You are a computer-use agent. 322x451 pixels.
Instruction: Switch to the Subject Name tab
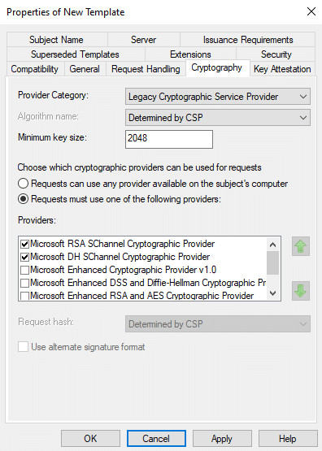click(56, 40)
